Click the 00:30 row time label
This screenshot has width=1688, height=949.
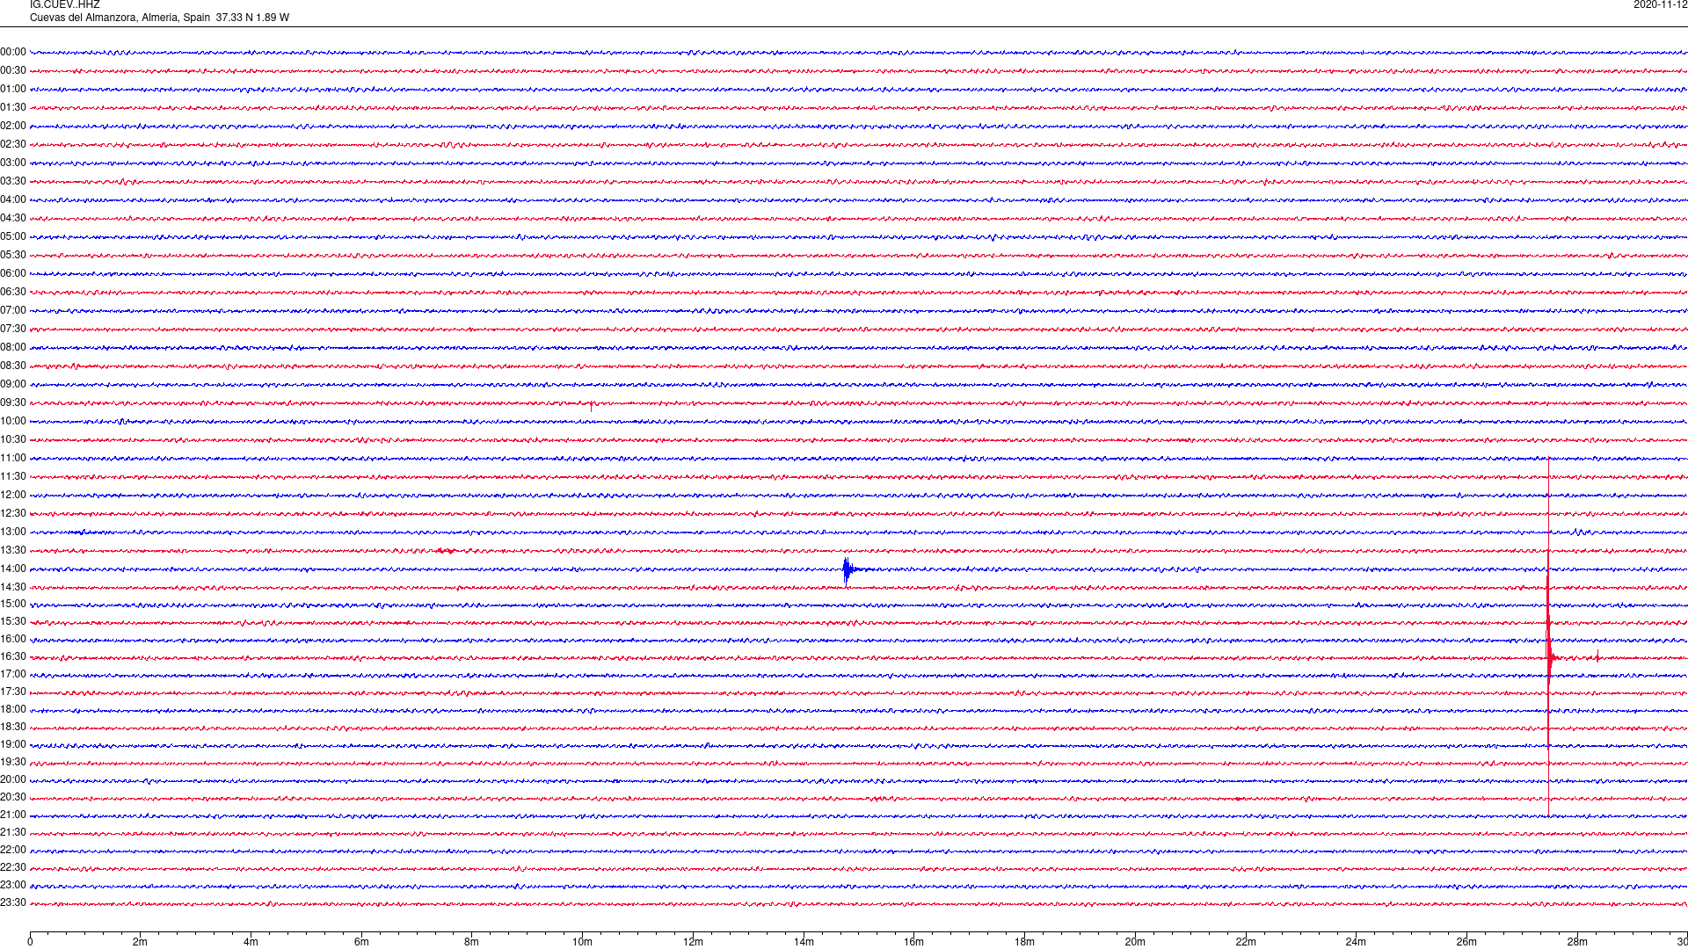[13, 70]
